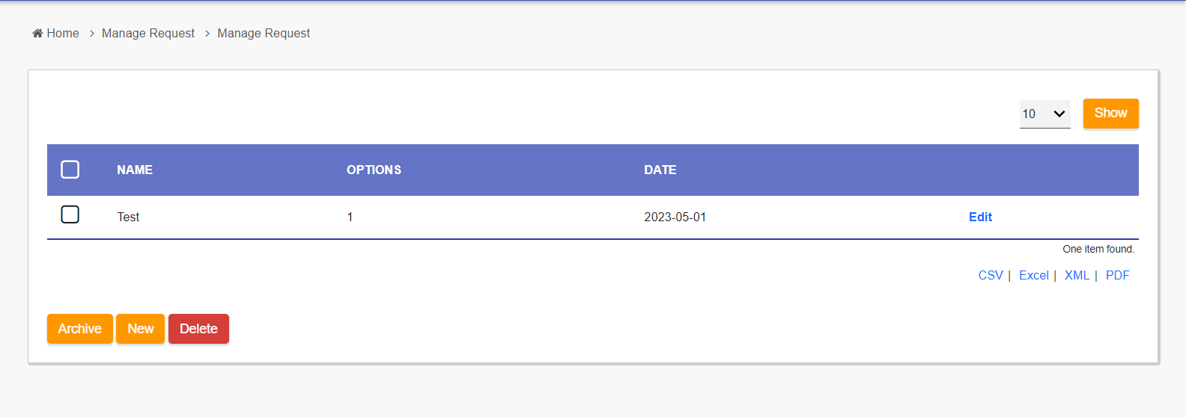1186x417 pixels.
Task: Click the Archive button
Action: 80,329
